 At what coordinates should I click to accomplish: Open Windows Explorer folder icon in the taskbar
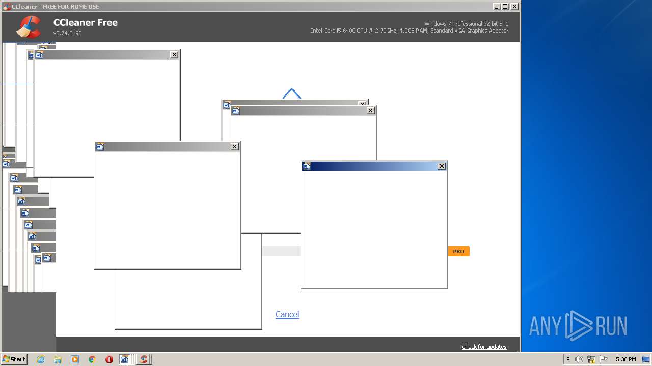coord(58,359)
